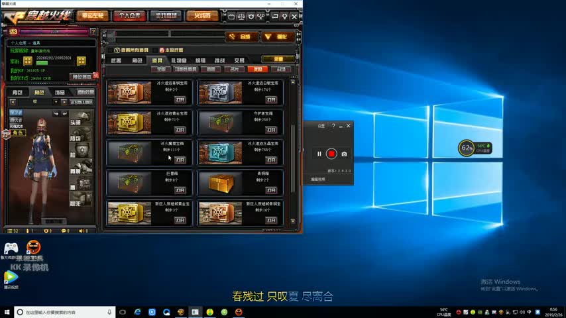
Task: Open the Tencent Video desktop icon
Action: [10, 277]
